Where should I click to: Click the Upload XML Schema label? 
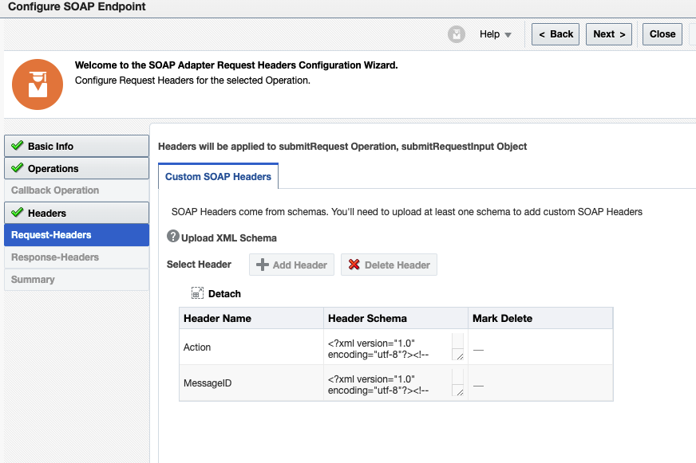(x=228, y=238)
